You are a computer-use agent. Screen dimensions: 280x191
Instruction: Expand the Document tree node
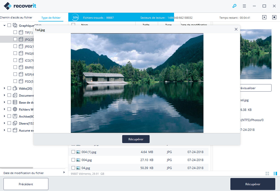click(4, 95)
